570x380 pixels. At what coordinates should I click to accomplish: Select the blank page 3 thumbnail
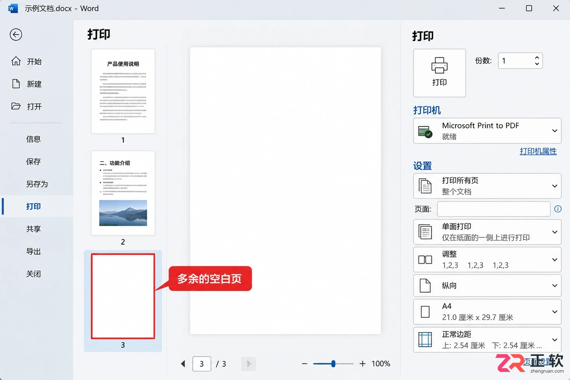pos(123,296)
